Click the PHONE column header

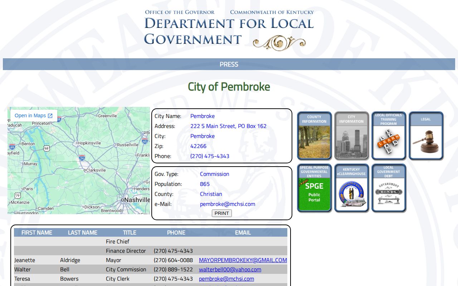pos(176,233)
